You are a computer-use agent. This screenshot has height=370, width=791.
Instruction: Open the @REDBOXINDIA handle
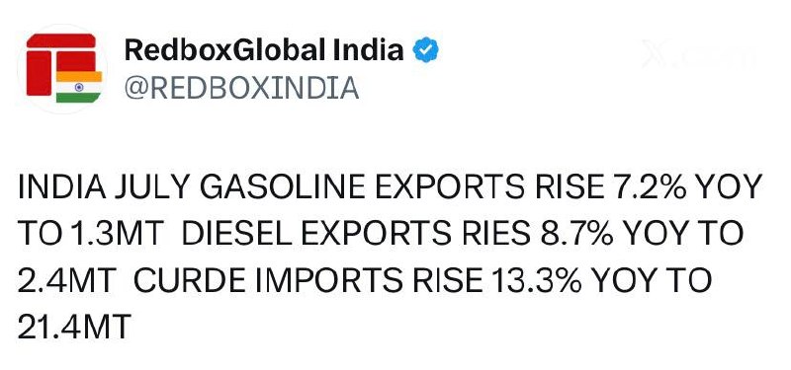pyautogui.click(x=241, y=88)
